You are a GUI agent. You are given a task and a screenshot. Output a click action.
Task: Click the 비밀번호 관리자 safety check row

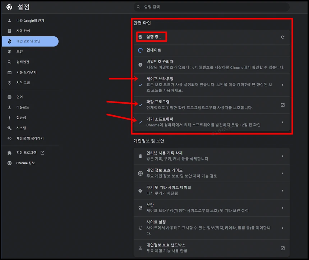point(212,64)
